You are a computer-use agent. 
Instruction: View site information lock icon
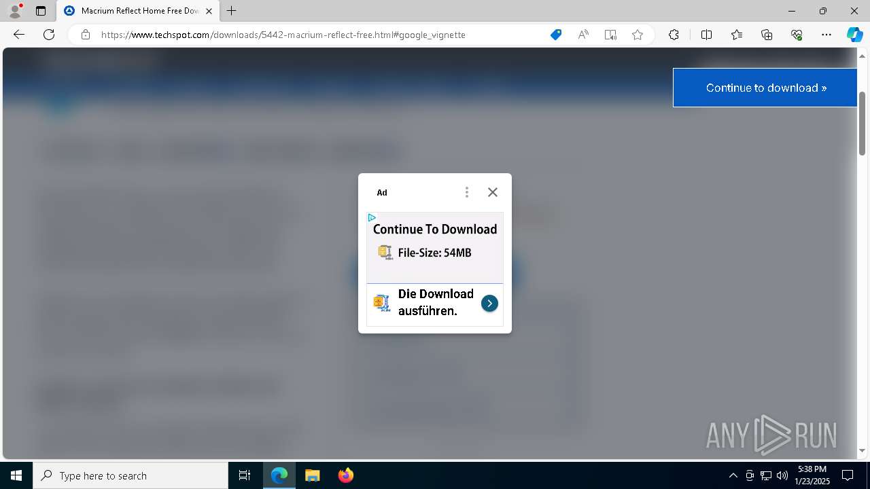(x=86, y=35)
